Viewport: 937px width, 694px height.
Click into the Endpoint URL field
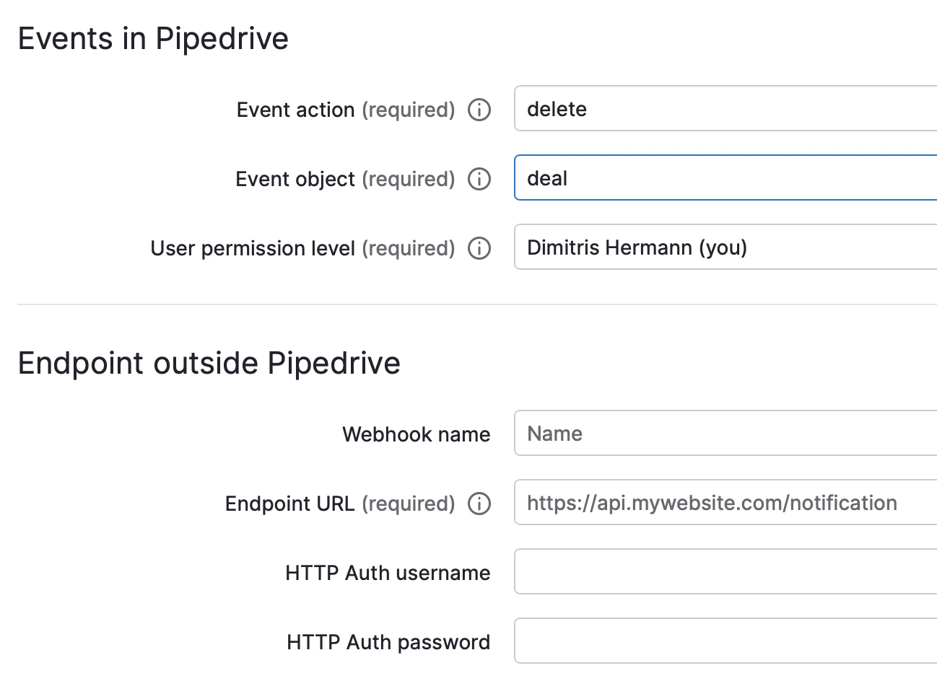click(725, 502)
